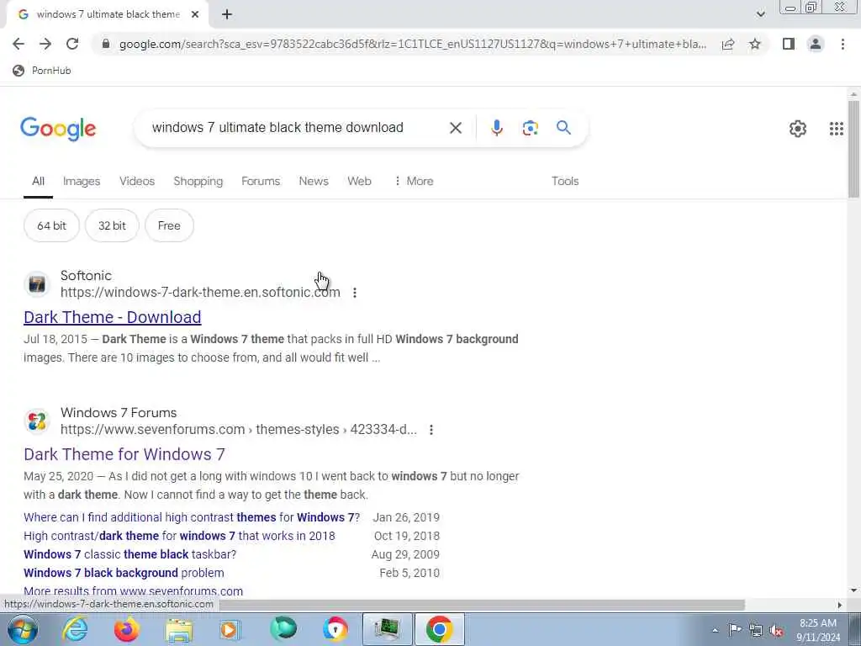
Task: Click the vertical scrollbar thumb
Action: (853, 148)
